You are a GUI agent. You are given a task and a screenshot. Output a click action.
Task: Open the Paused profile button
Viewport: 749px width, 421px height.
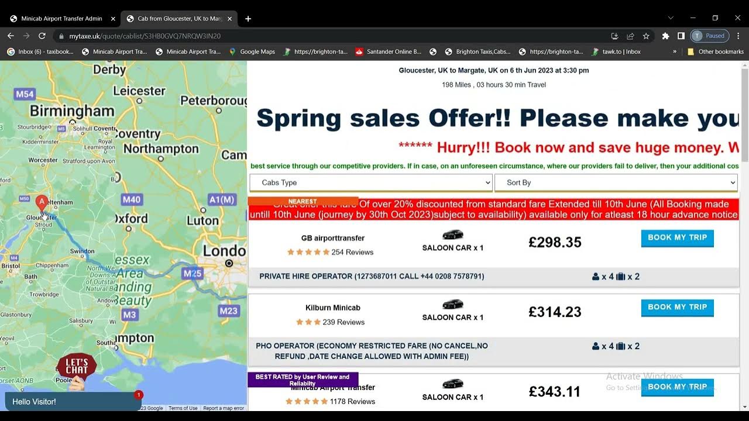[x=710, y=36]
